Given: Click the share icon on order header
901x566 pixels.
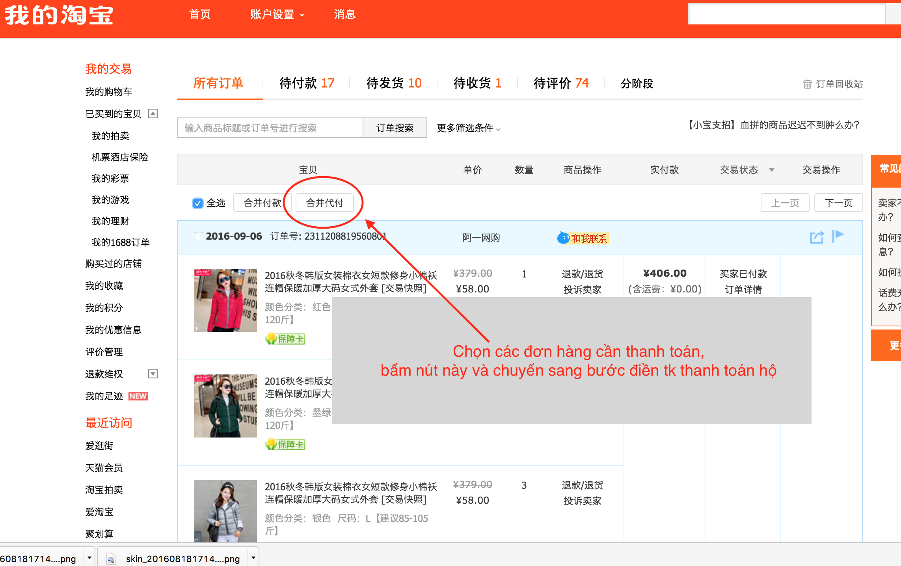Looking at the screenshot, I should click(x=817, y=237).
